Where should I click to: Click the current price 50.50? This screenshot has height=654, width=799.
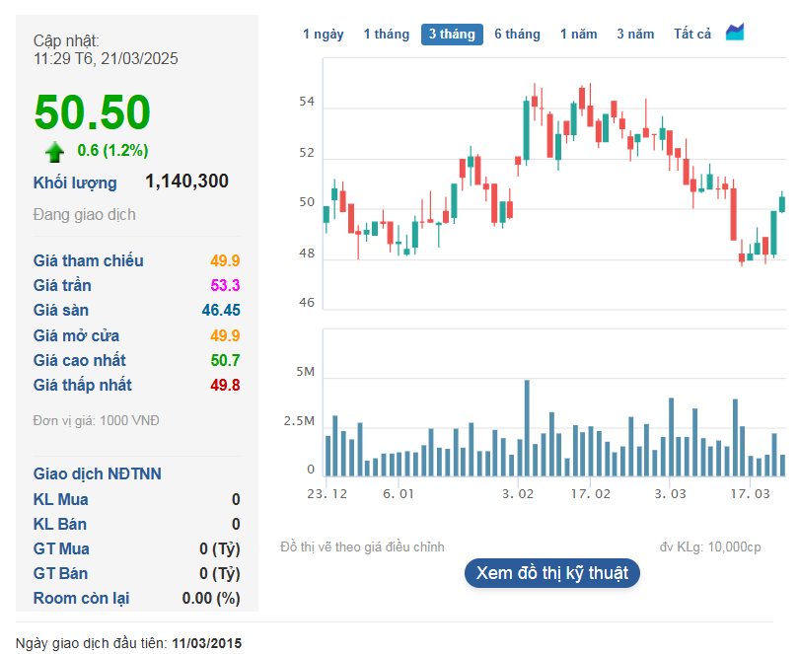(x=93, y=111)
